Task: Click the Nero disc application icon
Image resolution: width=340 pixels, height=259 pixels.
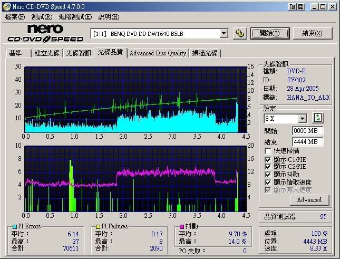Action: 6,7
